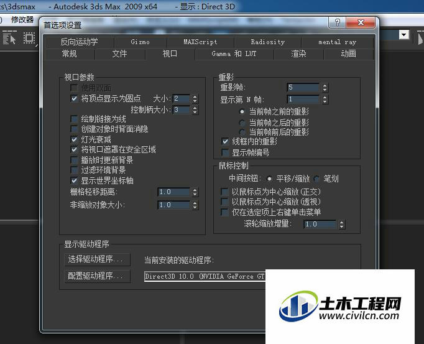Enable 以鼠标点为中心缩放(透视)

coord(224,202)
